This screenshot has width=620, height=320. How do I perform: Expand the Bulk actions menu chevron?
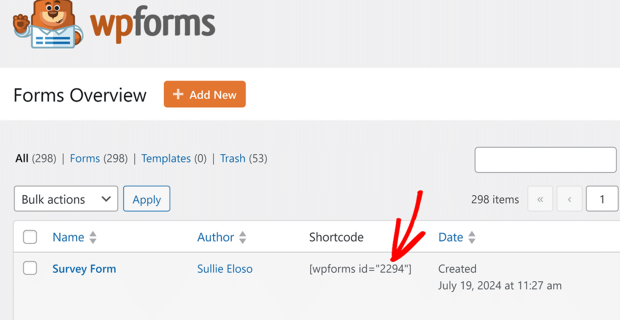click(x=106, y=199)
